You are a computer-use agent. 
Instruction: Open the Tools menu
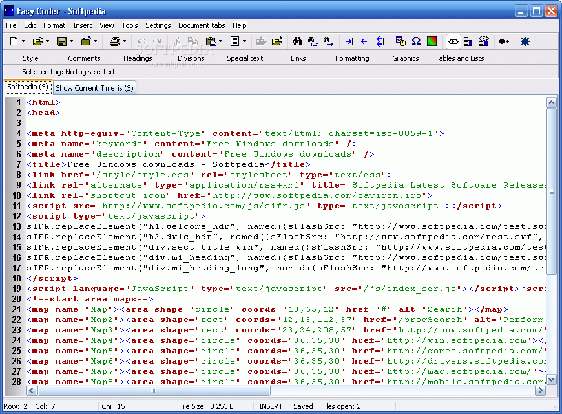(x=130, y=25)
